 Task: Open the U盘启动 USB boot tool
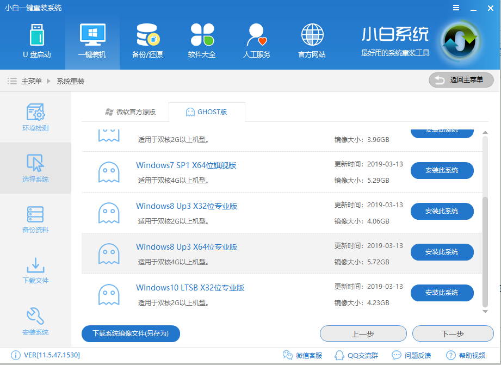[36, 41]
